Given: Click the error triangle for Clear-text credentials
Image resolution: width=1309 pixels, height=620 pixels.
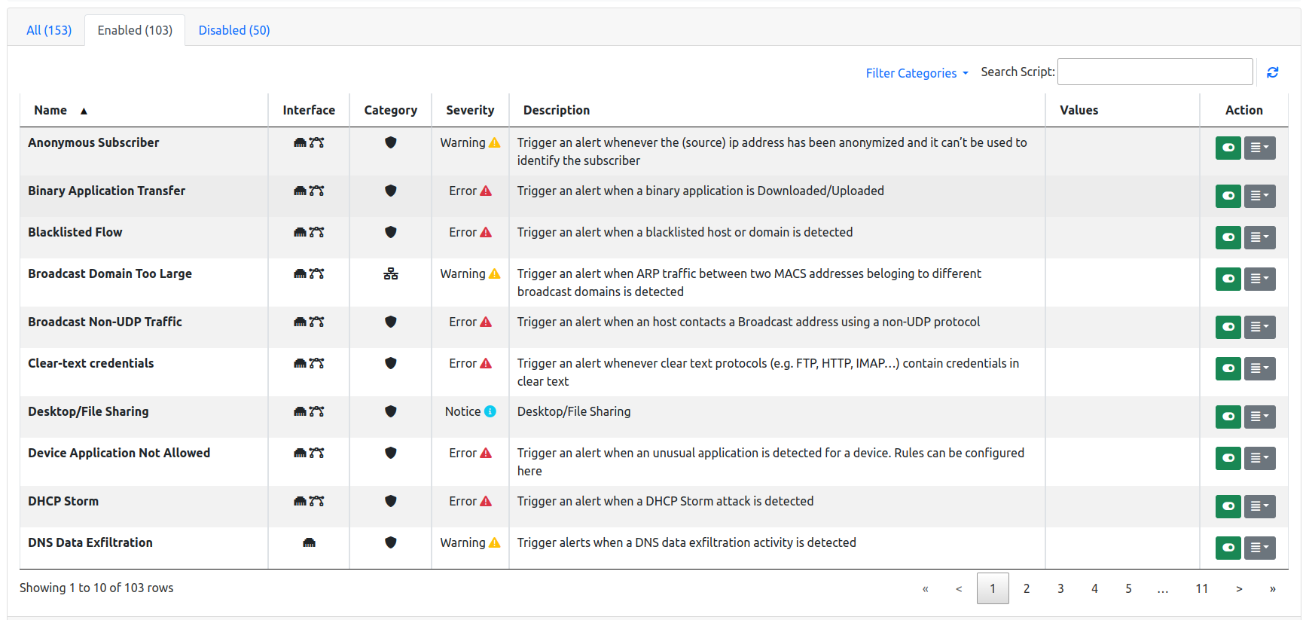Looking at the screenshot, I should (x=486, y=363).
